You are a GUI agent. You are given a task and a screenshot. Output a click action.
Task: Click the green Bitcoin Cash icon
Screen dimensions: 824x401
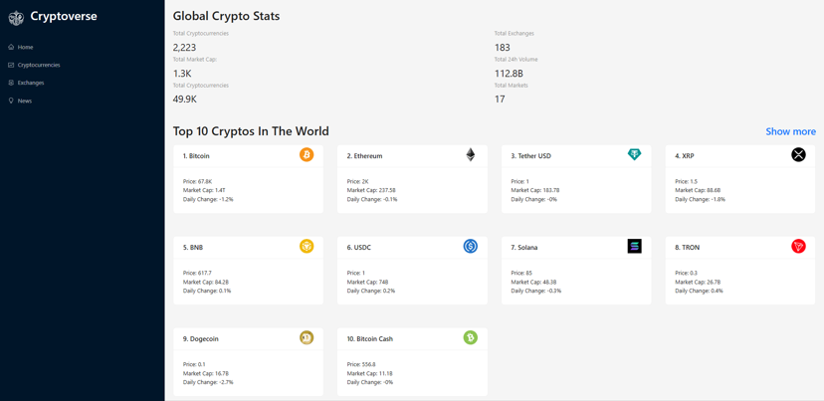[471, 338]
